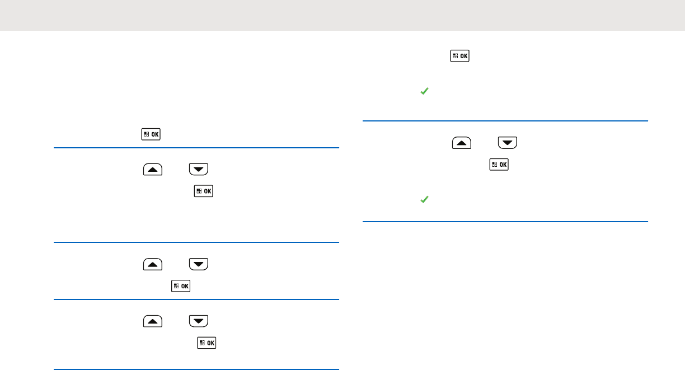
Task: Click down arrow in left column's third arrow pair
Action: pyautogui.click(x=199, y=321)
